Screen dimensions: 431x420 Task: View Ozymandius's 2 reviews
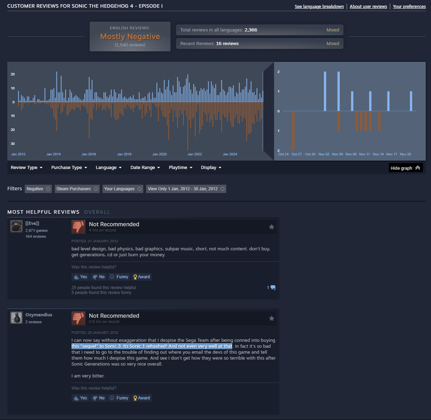33,322
